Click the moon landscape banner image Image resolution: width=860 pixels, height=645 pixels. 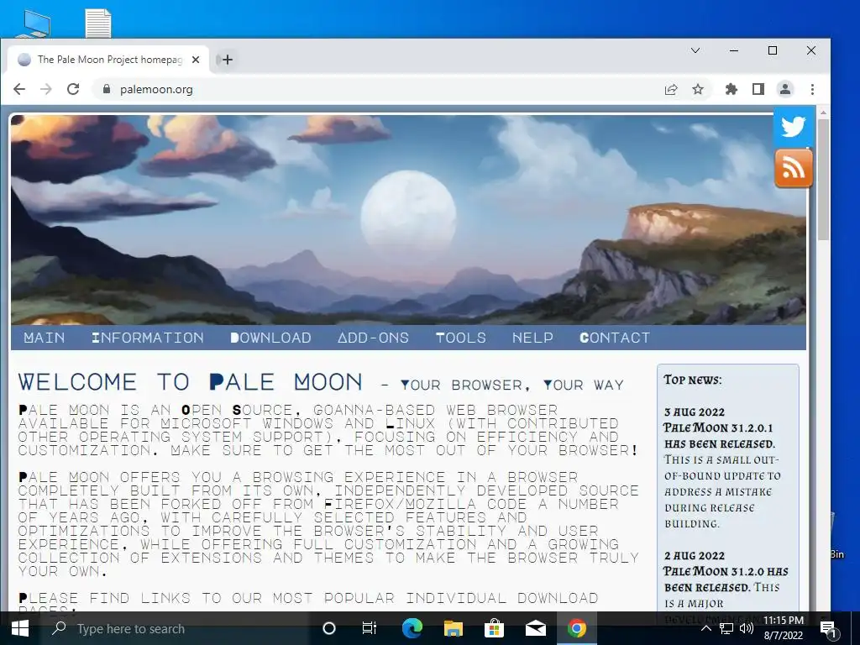click(x=408, y=219)
